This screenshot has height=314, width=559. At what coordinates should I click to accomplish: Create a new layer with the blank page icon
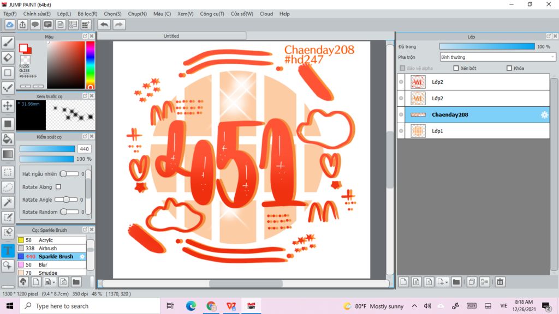(x=403, y=282)
